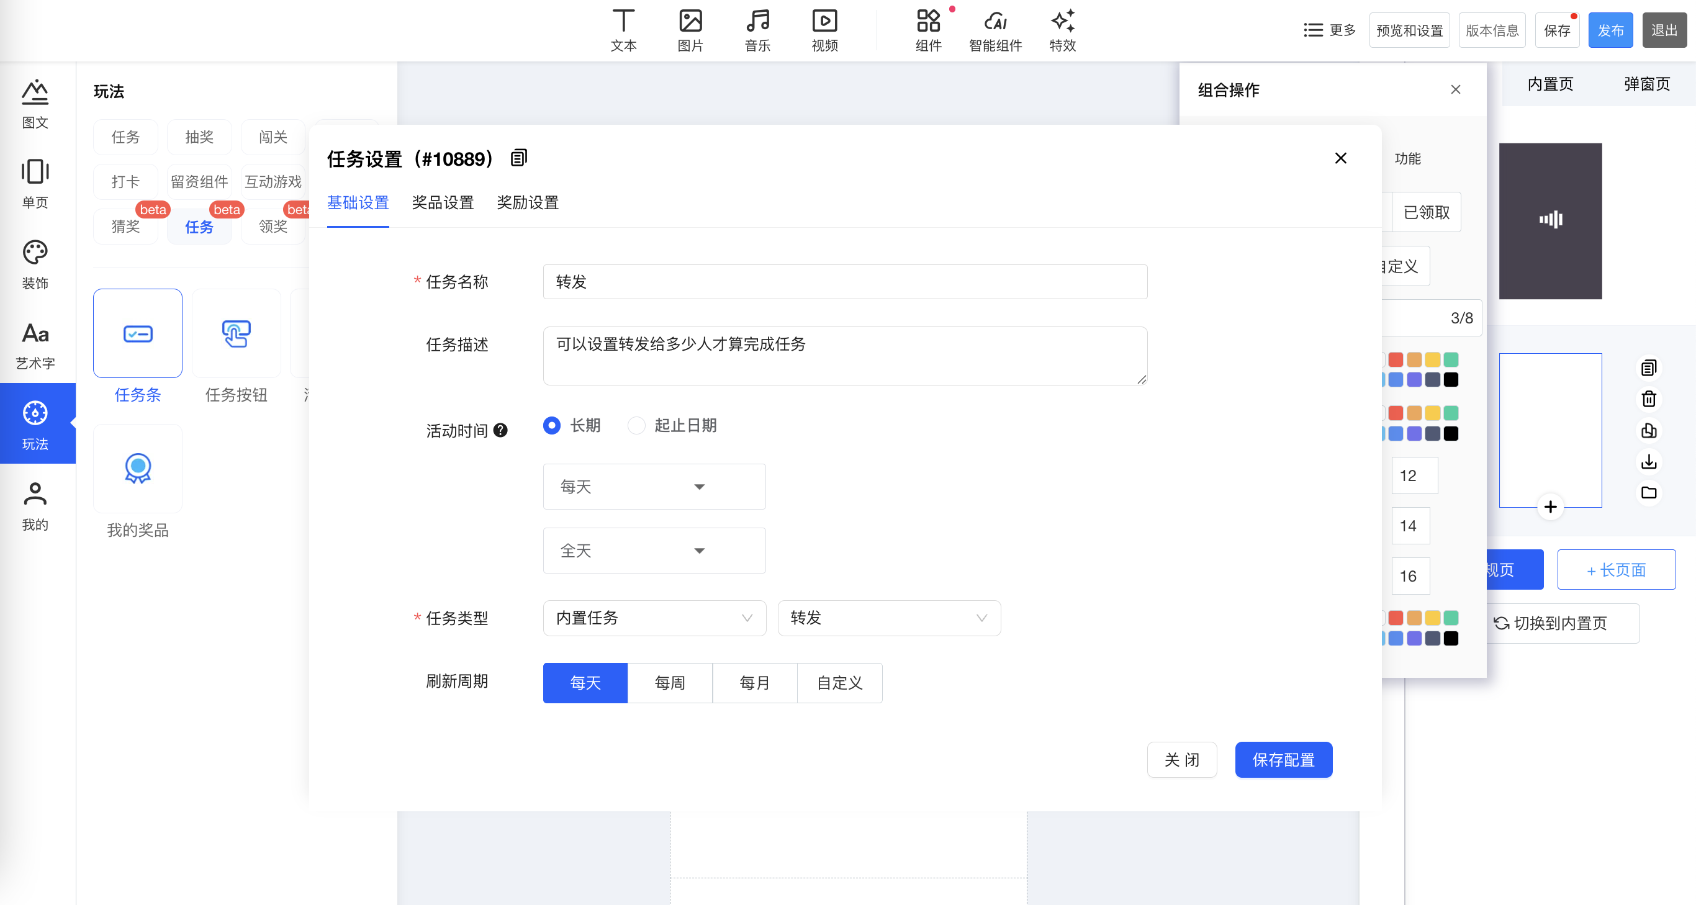Image resolution: width=1696 pixels, height=905 pixels.
Task: Set refresh cycle to weekly
Action: (x=670, y=683)
